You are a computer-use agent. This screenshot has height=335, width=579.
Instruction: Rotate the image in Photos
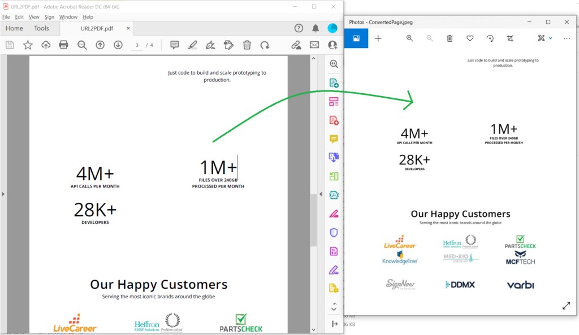coord(490,38)
